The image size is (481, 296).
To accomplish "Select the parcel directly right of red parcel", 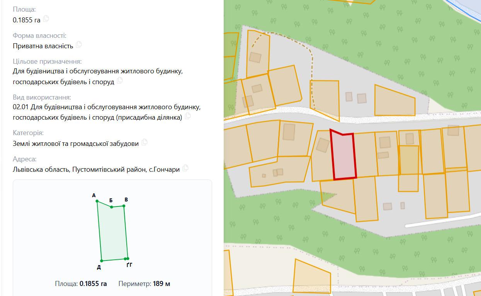I will (x=365, y=154).
